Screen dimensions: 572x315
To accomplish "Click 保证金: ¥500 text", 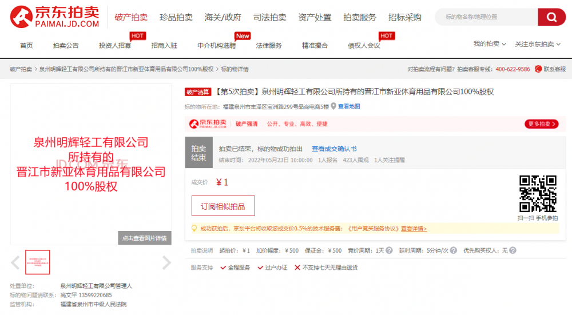I will (x=323, y=250).
